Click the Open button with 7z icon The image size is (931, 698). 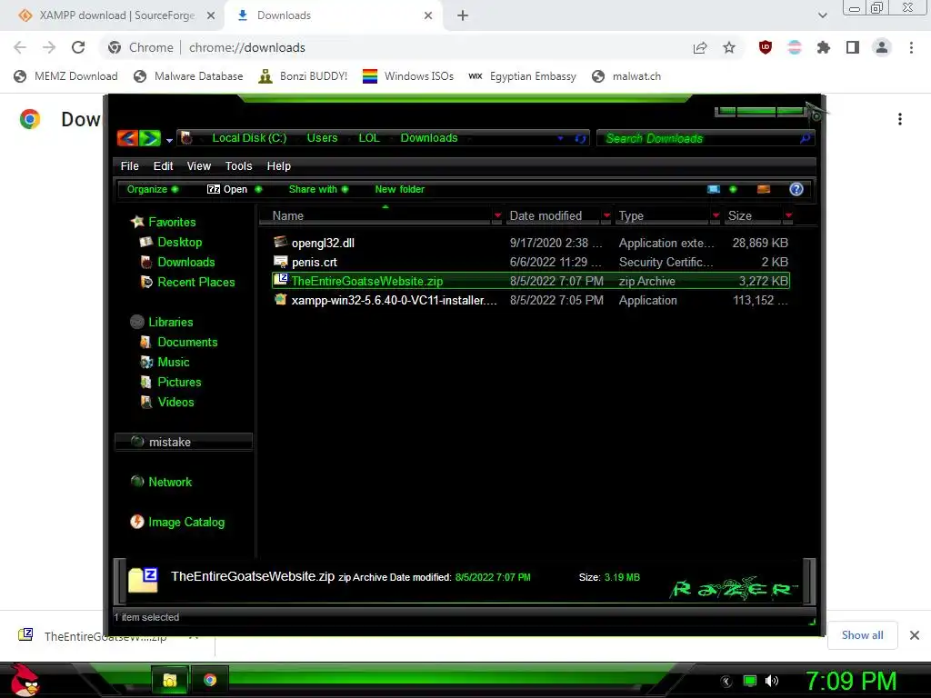pyautogui.click(x=226, y=189)
